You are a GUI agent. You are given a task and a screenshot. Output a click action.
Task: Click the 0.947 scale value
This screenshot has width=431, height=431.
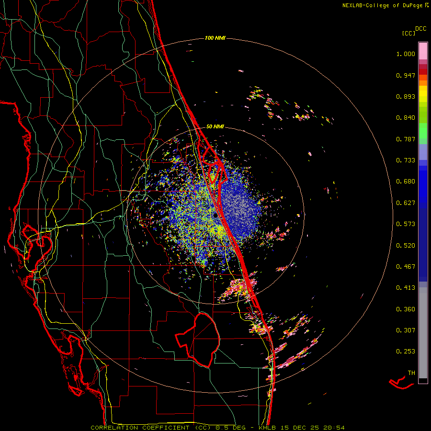(406, 75)
